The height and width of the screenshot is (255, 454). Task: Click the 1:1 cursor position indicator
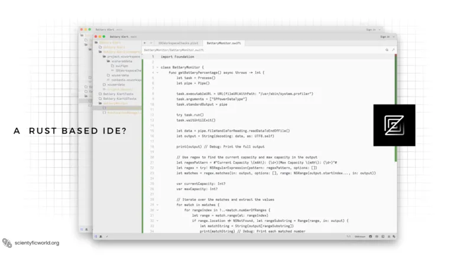(349, 237)
